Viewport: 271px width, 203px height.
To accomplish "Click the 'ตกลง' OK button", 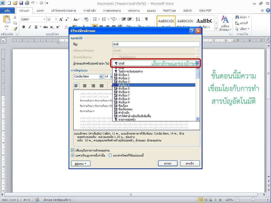I will (168, 163).
